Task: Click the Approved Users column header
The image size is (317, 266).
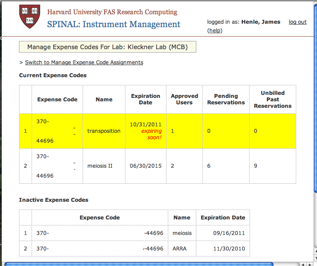Action: [x=184, y=99]
